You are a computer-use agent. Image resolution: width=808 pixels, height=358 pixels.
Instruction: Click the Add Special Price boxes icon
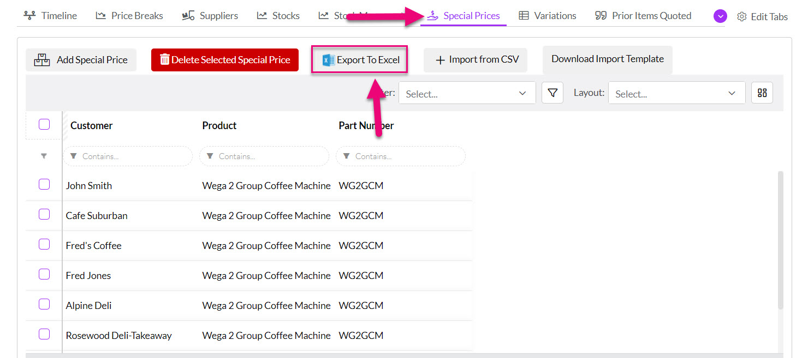(42, 60)
